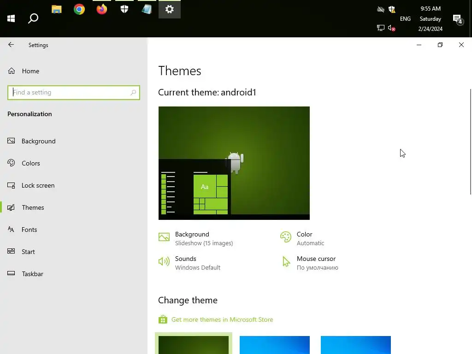Open Sounds Windows Default setting

pos(189,263)
